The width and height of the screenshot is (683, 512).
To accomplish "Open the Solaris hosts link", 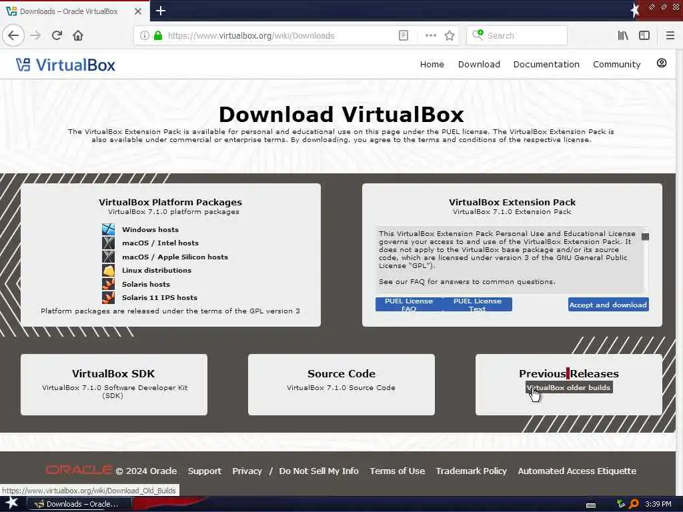I will (x=146, y=284).
